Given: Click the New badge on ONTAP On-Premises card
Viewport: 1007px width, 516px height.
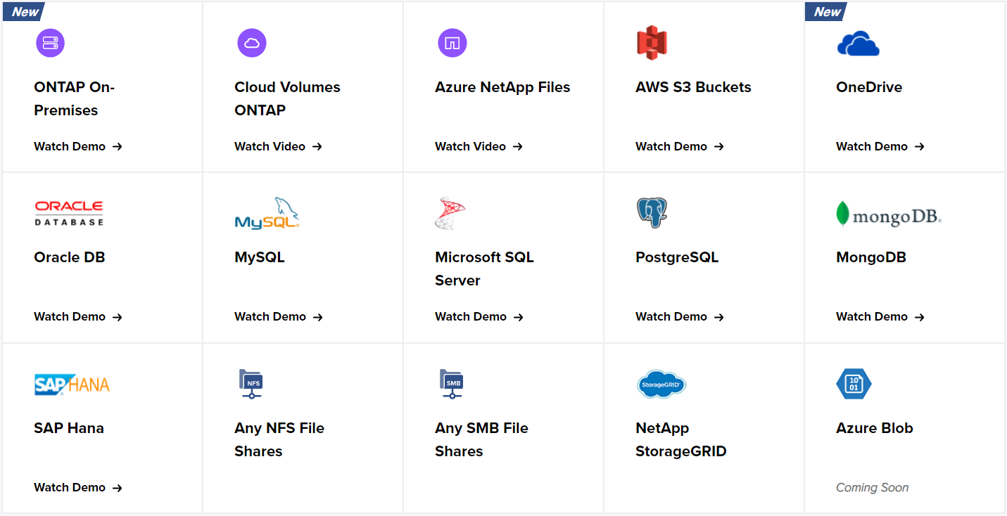Looking at the screenshot, I should pyautogui.click(x=24, y=11).
